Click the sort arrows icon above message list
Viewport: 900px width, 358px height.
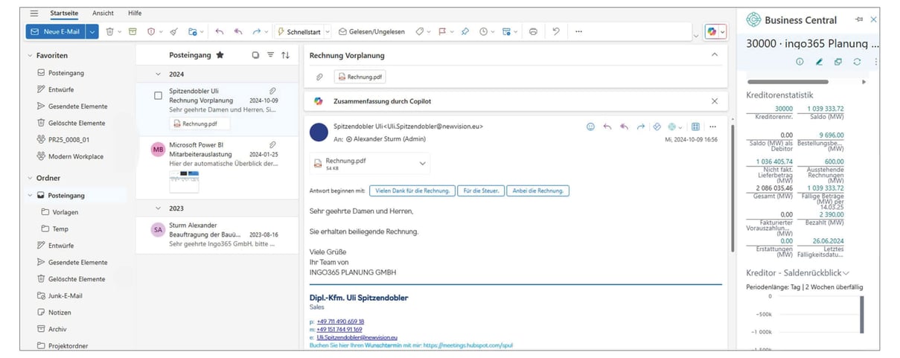286,55
